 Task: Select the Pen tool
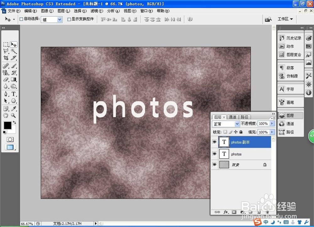(6, 94)
